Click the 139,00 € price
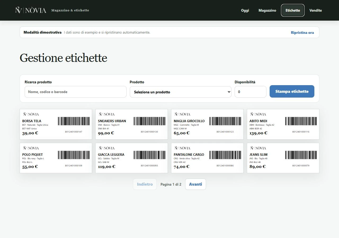The width and height of the screenshot is (339, 238). (258, 133)
